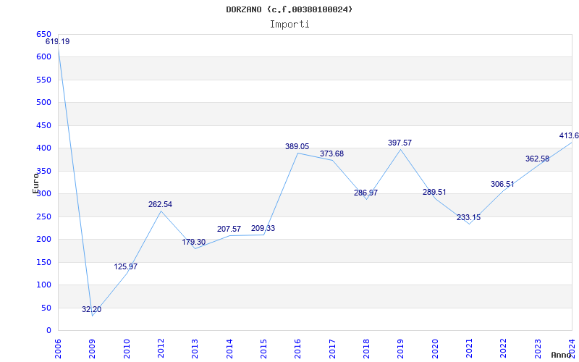Select the data label 179.30
The image size is (579, 362).
(x=194, y=243)
